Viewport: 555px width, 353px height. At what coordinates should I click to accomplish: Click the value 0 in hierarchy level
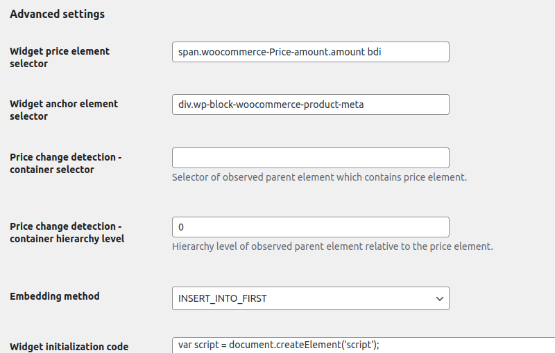[x=181, y=227]
